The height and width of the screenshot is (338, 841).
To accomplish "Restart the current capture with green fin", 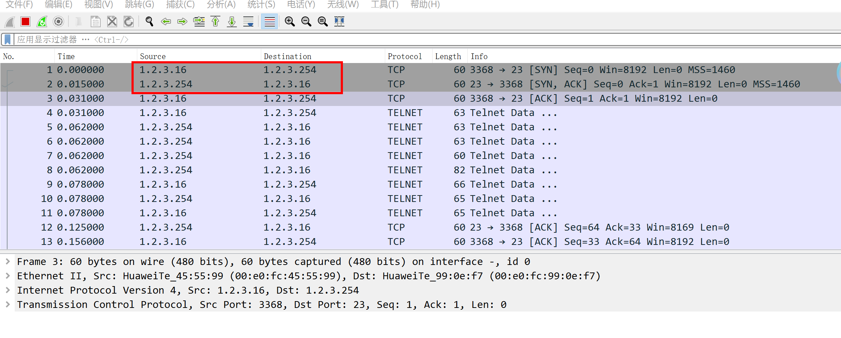I will pyautogui.click(x=42, y=22).
